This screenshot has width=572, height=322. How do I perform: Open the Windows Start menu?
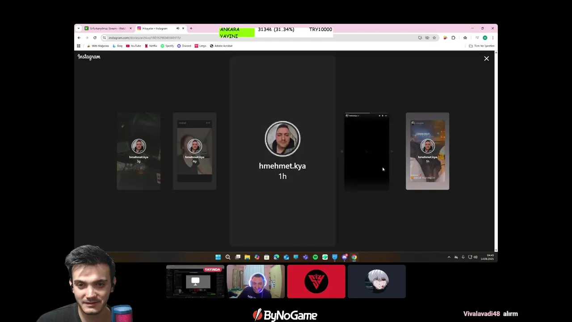(218, 257)
